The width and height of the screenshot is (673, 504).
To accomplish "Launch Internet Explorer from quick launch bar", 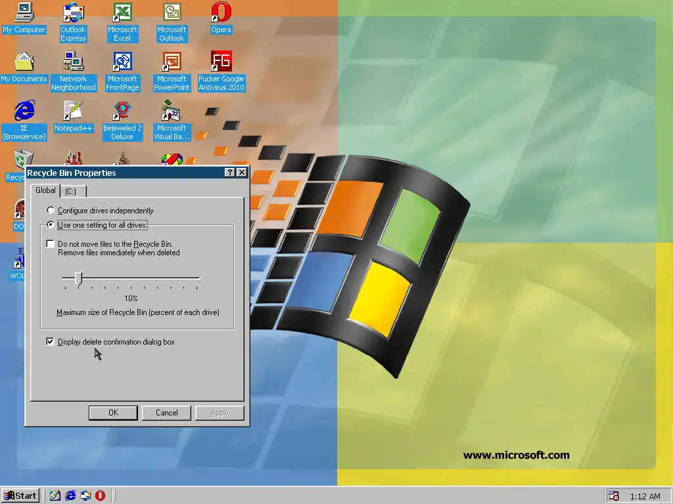I will click(70, 495).
